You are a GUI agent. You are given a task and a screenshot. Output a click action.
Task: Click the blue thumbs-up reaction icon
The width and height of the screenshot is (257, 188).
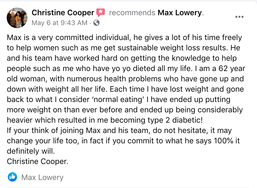click(x=12, y=177)
